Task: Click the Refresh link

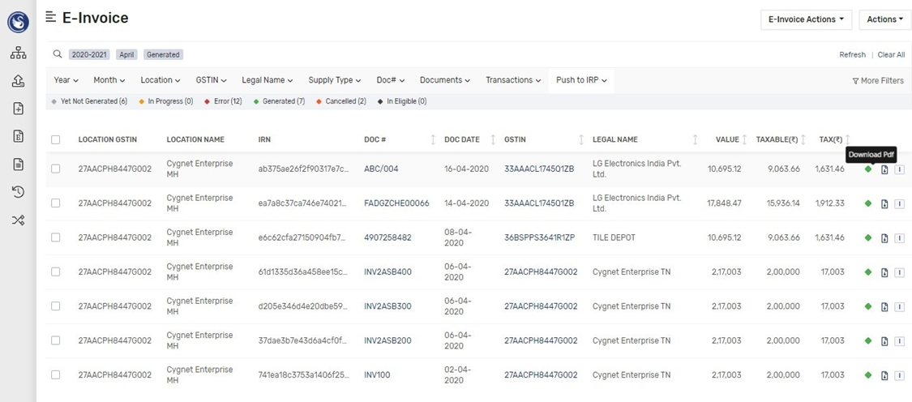Action: (852, 54)
